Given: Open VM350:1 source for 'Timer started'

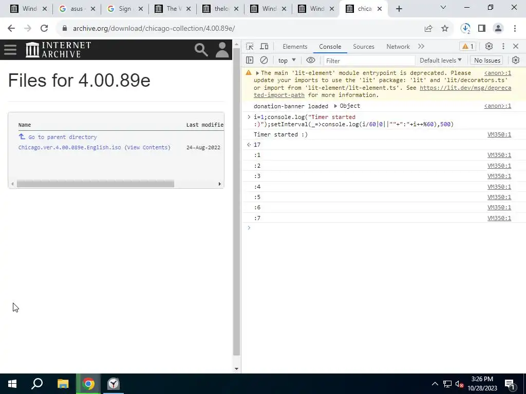Looking at the screenshot, I should tap(499, 135).
